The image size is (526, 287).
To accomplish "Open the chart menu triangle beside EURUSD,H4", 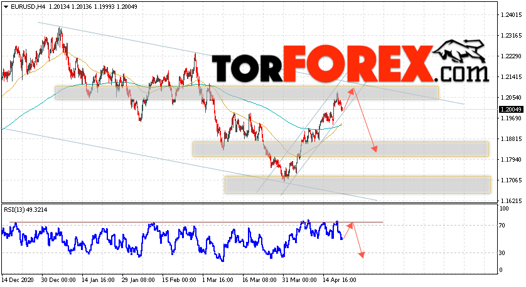I will [x=6, y=7].
